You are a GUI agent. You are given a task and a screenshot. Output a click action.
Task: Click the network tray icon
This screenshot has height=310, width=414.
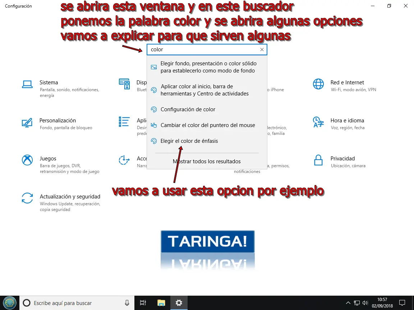click(357, 303)
